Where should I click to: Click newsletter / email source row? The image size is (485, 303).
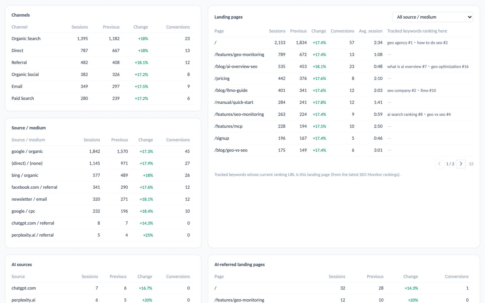103,199
